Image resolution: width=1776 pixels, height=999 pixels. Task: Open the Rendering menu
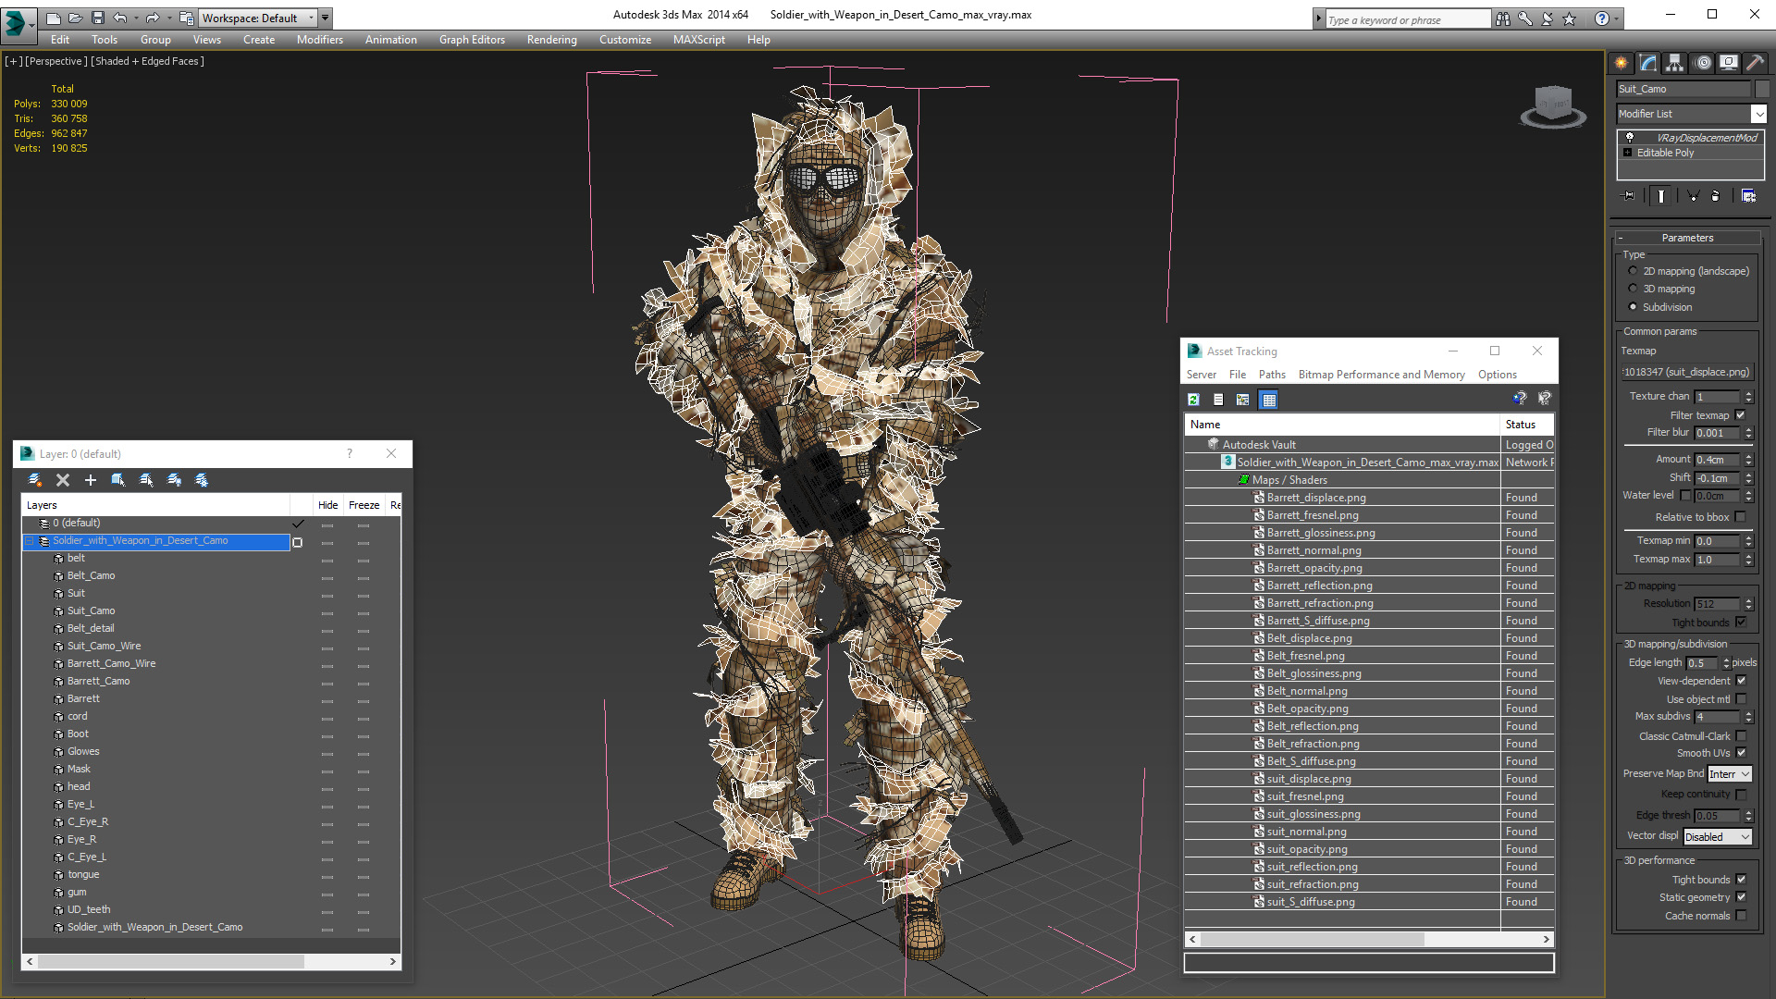click(551, 40)
